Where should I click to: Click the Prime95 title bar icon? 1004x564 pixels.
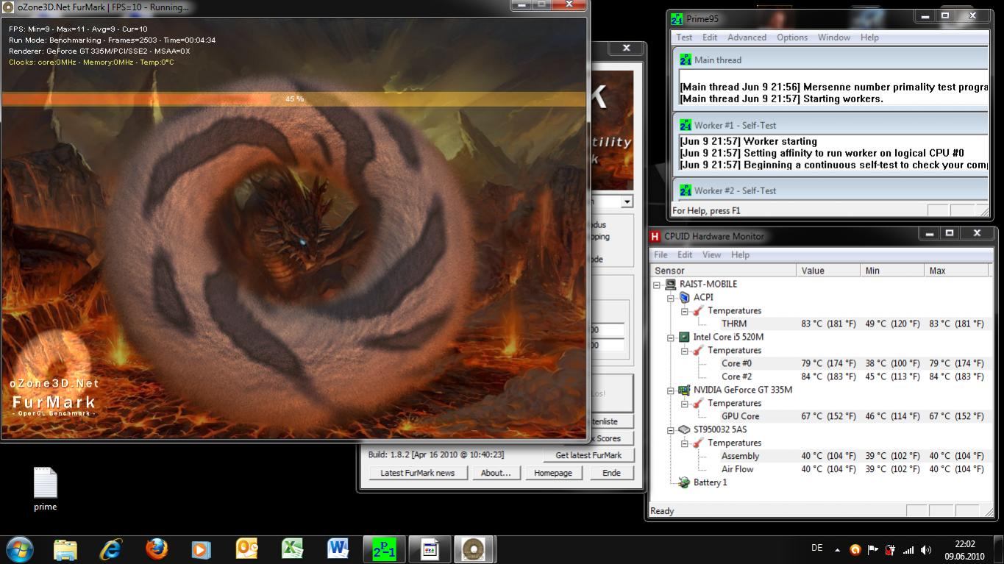(677, 18)
